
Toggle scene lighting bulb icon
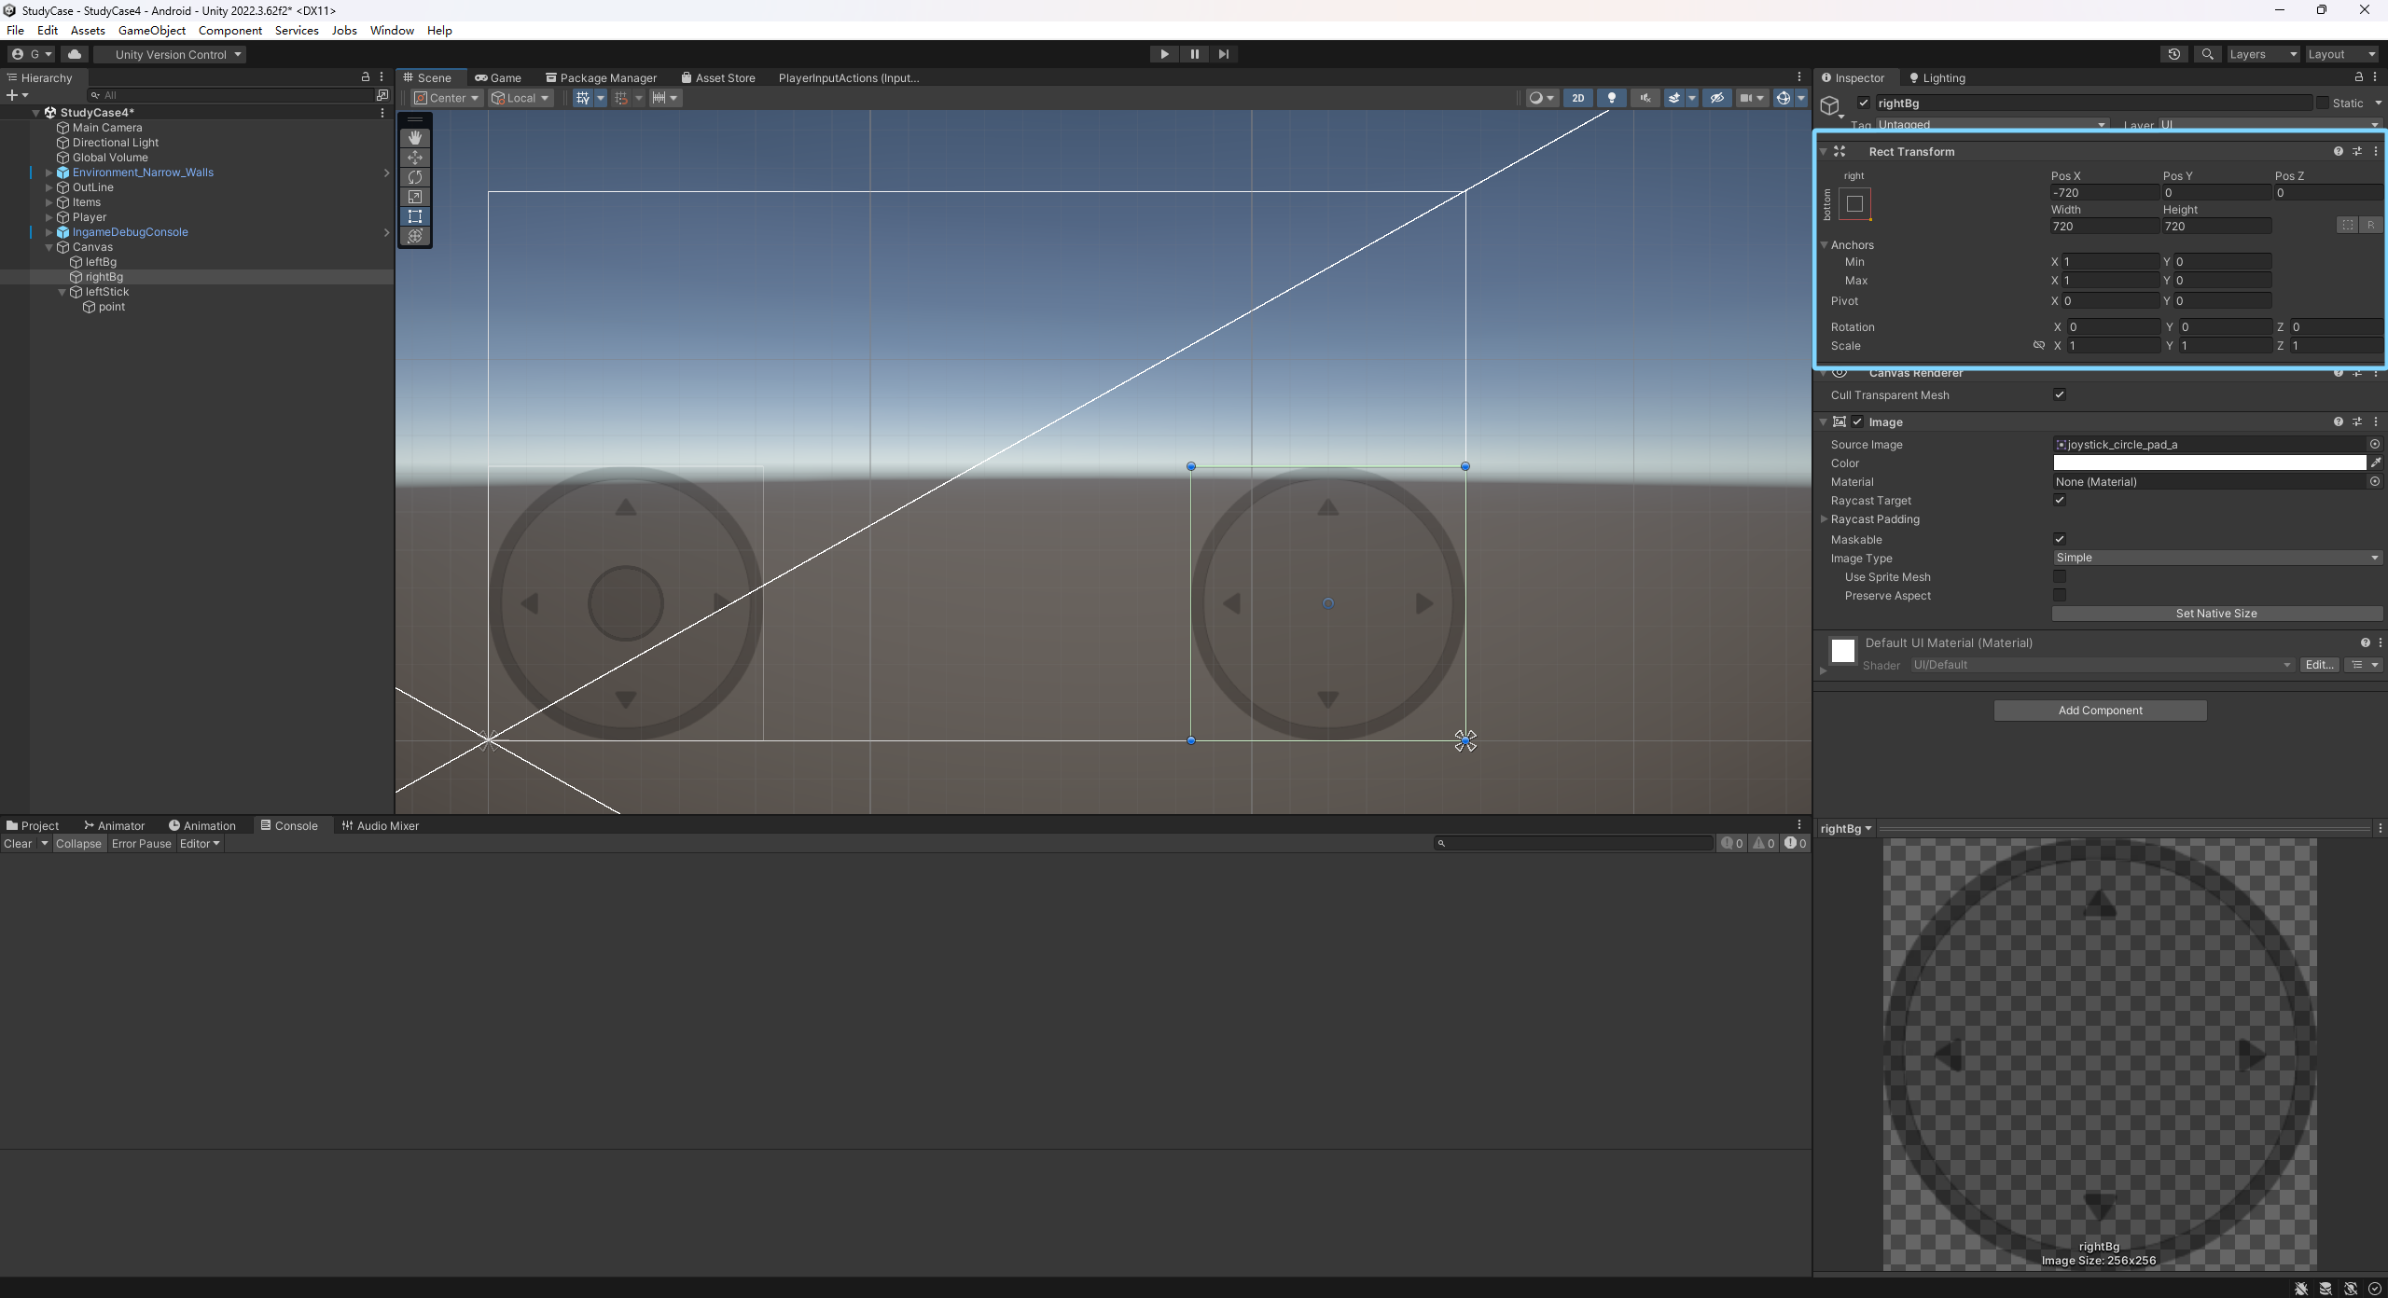[1611, 98]
